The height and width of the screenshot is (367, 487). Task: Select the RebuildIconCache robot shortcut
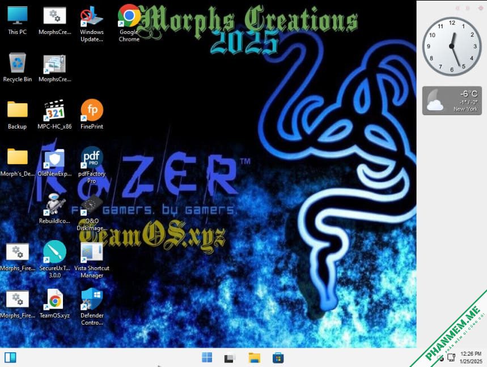coord(54,209)
